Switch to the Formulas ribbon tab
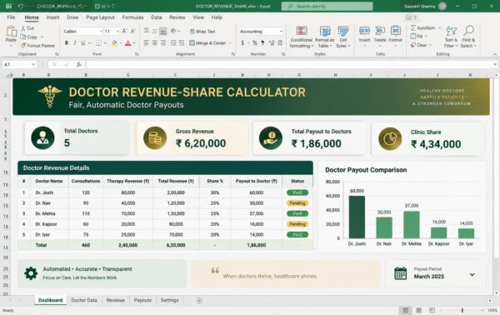 [132, 17]
